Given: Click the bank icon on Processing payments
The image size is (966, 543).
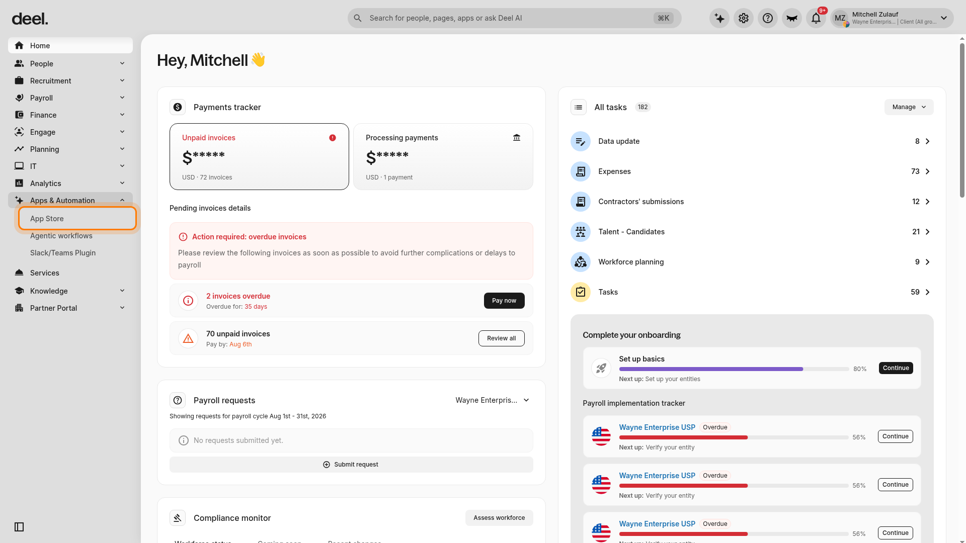Looking at the screenshot, I should pos(517,138).
